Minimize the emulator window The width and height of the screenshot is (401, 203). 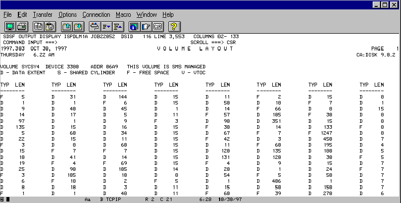377,5
